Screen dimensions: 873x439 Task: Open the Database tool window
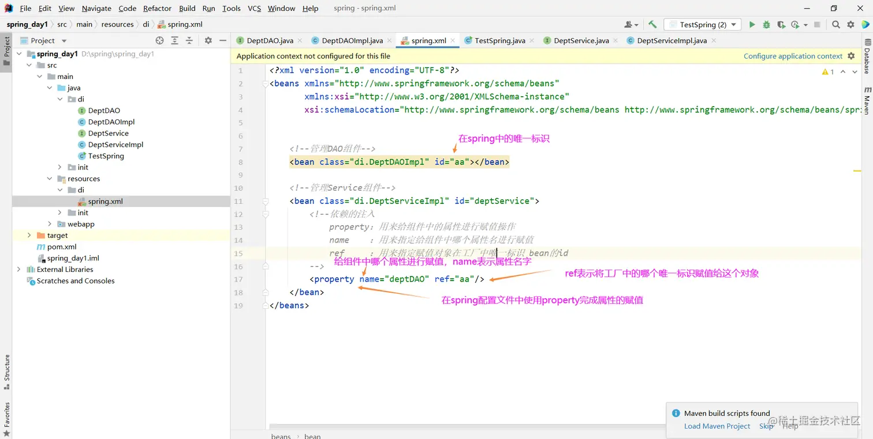[867, 56]
